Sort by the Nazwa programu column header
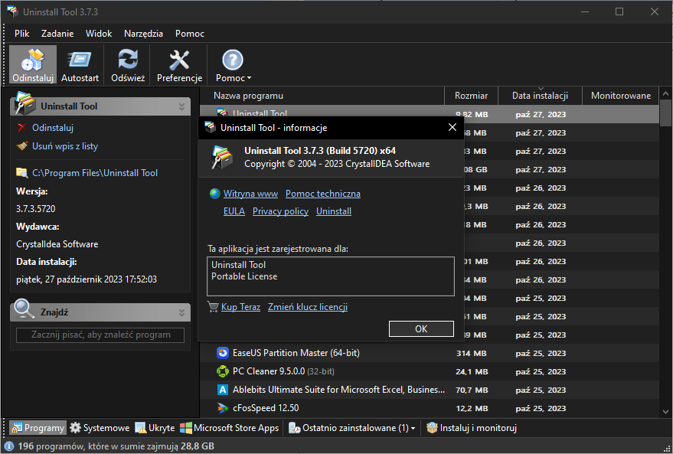 tap(322, 96)
